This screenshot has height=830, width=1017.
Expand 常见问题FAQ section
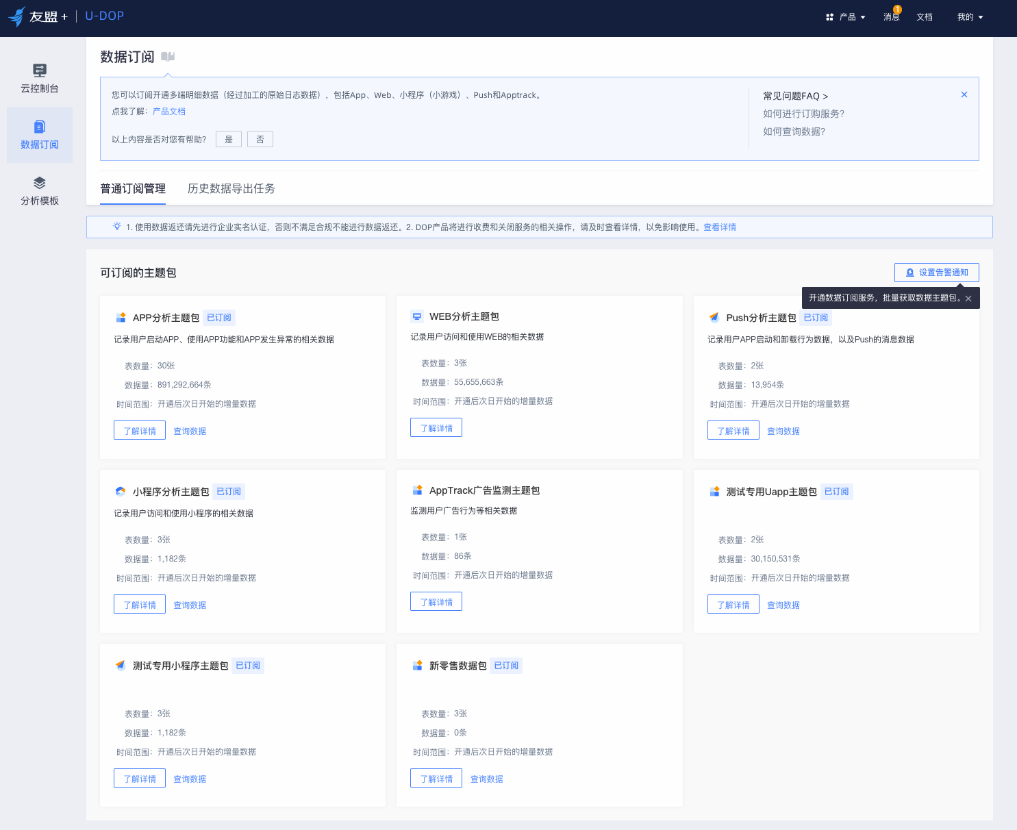coord(796,96)
